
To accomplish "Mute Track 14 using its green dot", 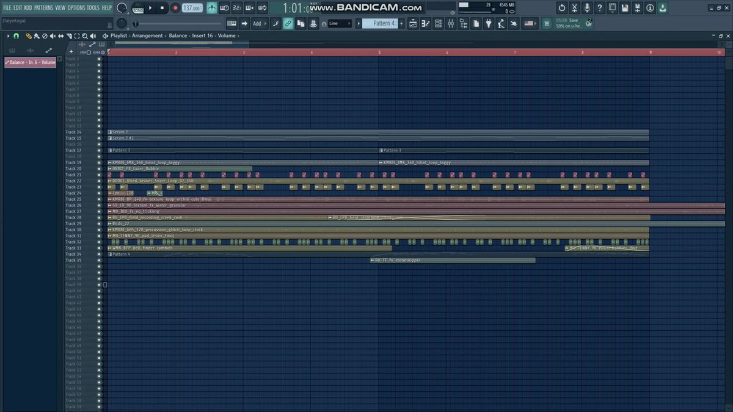I will [99, 132].
